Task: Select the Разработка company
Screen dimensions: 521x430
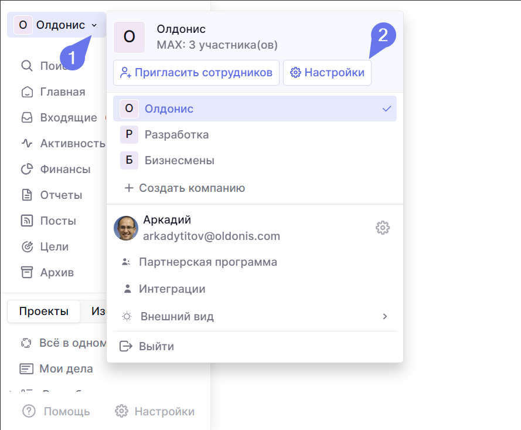Action: 176,135
